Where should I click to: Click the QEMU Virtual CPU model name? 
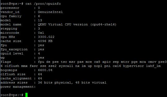pyautogui.click(x=77, y=24)
